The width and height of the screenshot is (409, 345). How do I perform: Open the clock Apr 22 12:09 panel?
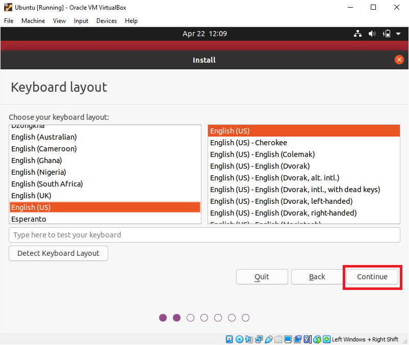205,34
